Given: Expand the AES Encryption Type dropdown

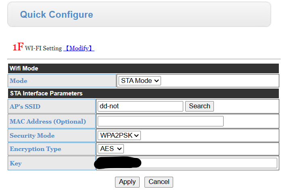Looking at the screenshot, I should [x=111, y=149].
